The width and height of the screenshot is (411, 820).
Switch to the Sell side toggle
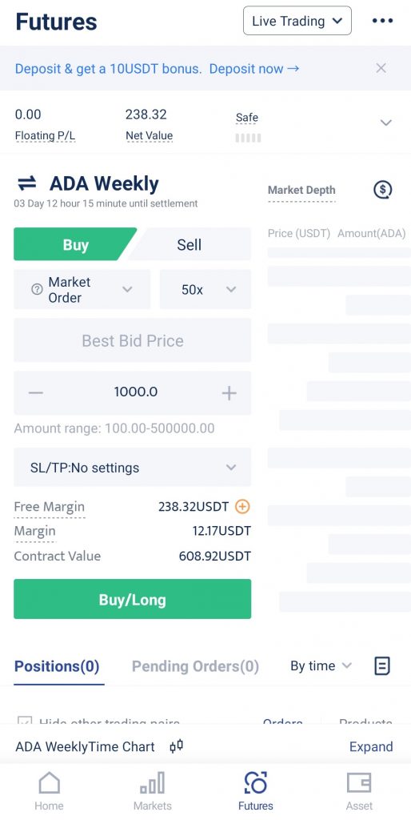[189, 244]
